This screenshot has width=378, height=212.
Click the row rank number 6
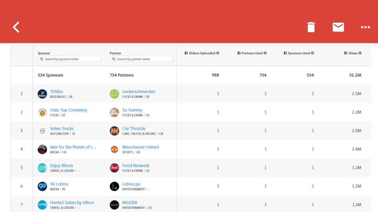(22, 186)
